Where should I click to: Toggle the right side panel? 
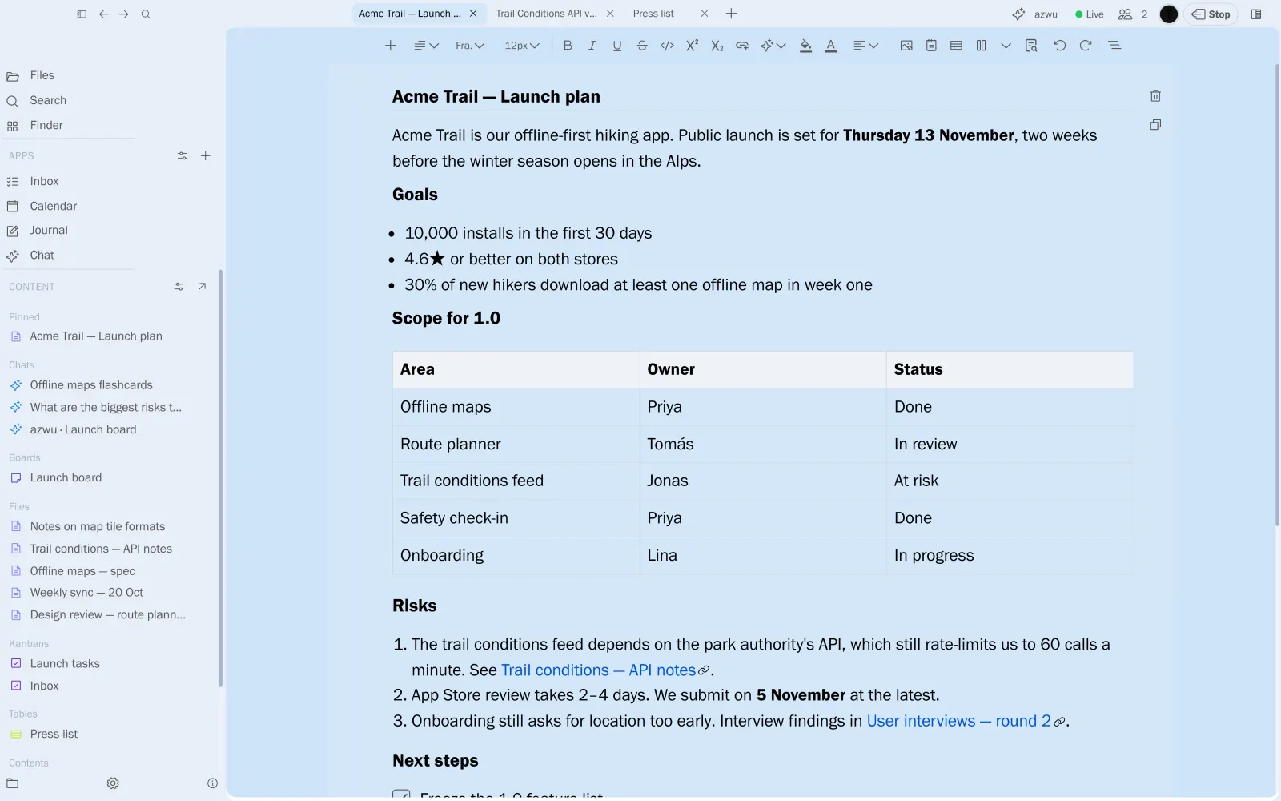[1256, 14]
